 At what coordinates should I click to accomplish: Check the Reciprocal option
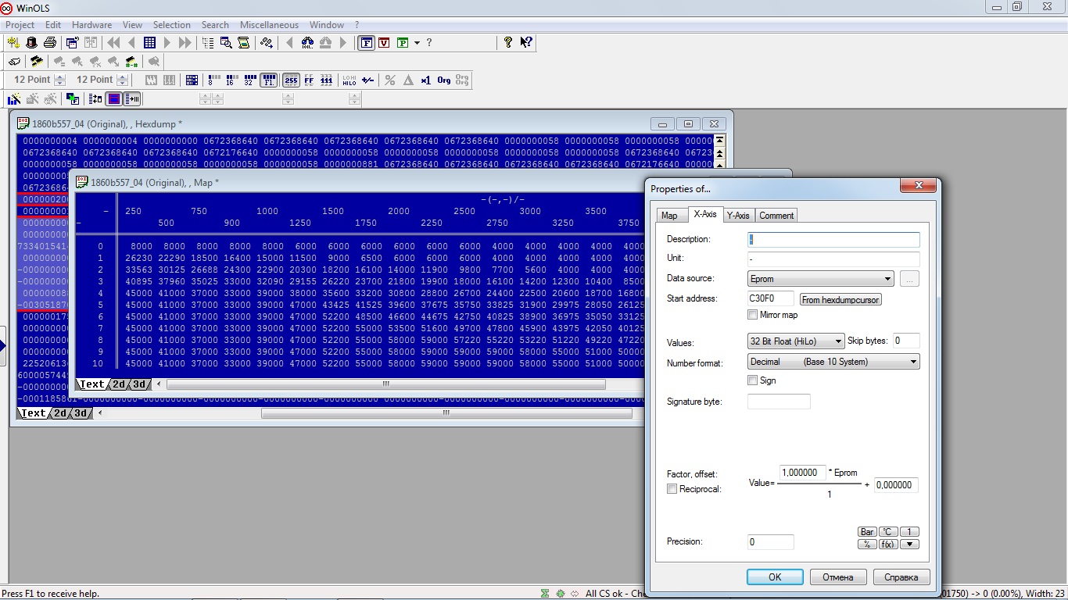(x=672, y=489)
